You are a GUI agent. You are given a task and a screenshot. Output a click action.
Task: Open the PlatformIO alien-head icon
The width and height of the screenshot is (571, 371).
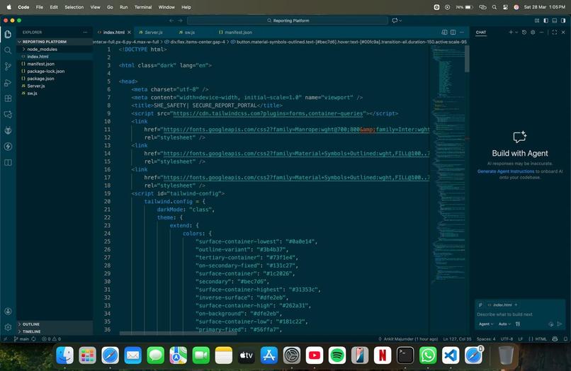tap(8, 130)
